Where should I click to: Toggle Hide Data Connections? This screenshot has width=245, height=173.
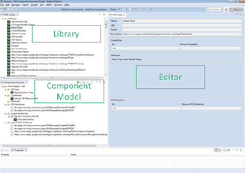coord(96,9)
